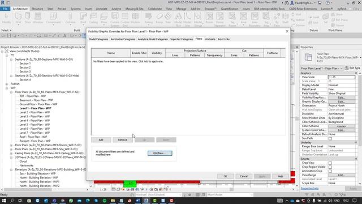Switch to the Imported Categories tab
The height and width of the screenshot is (204, 362).
click(x=182, y=39)
